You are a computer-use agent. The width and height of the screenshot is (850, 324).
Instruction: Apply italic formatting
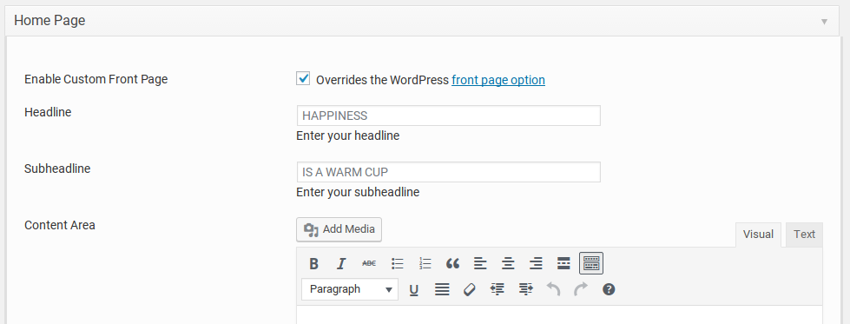[x=341, y=264]
